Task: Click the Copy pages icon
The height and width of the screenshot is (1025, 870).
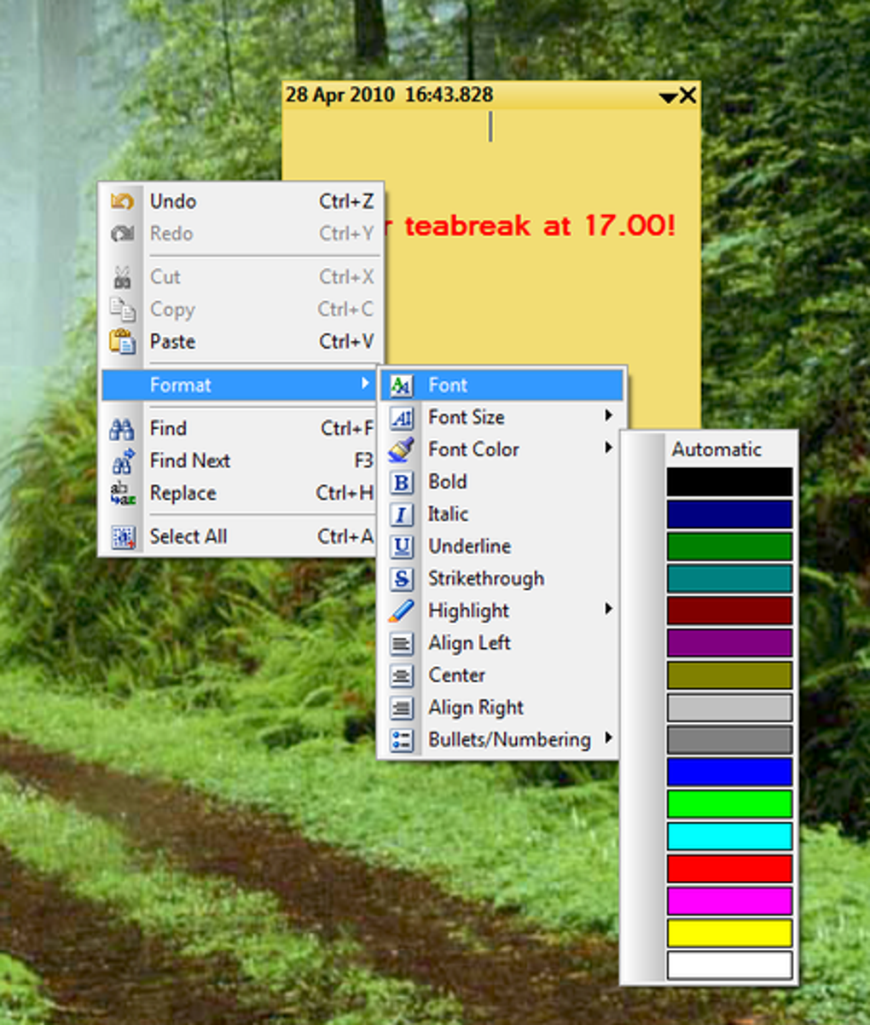Action: [123, 310]
